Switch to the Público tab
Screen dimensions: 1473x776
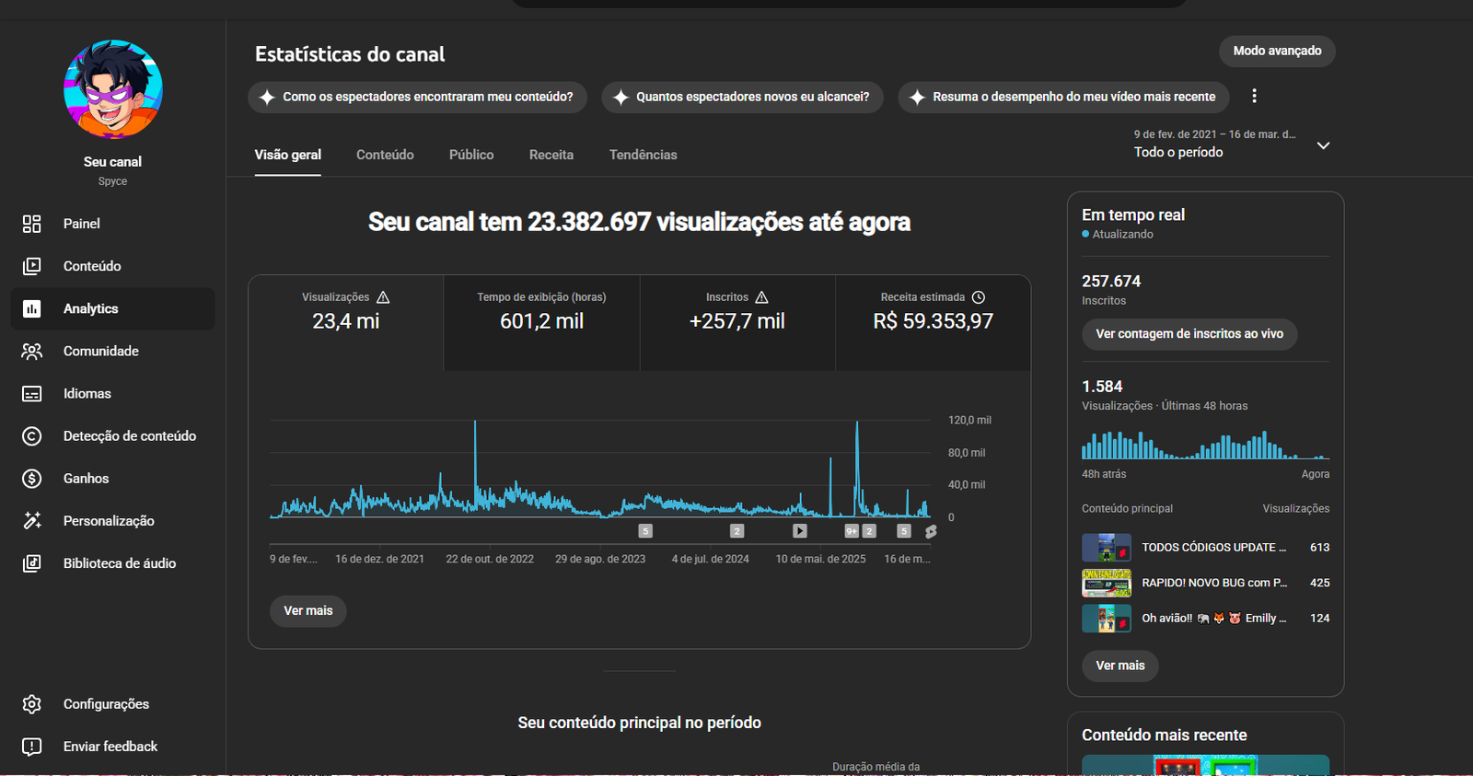(471, 155)
